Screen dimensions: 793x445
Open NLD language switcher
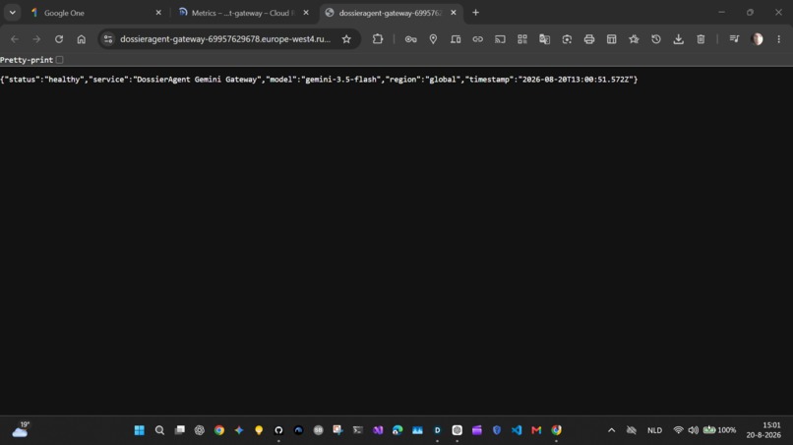tap(654, 430)
